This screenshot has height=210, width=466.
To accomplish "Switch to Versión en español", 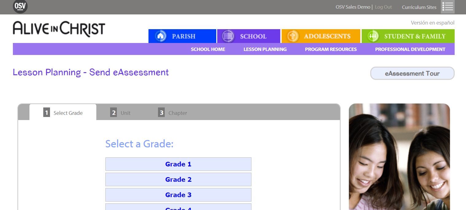I will coord(433,23).
